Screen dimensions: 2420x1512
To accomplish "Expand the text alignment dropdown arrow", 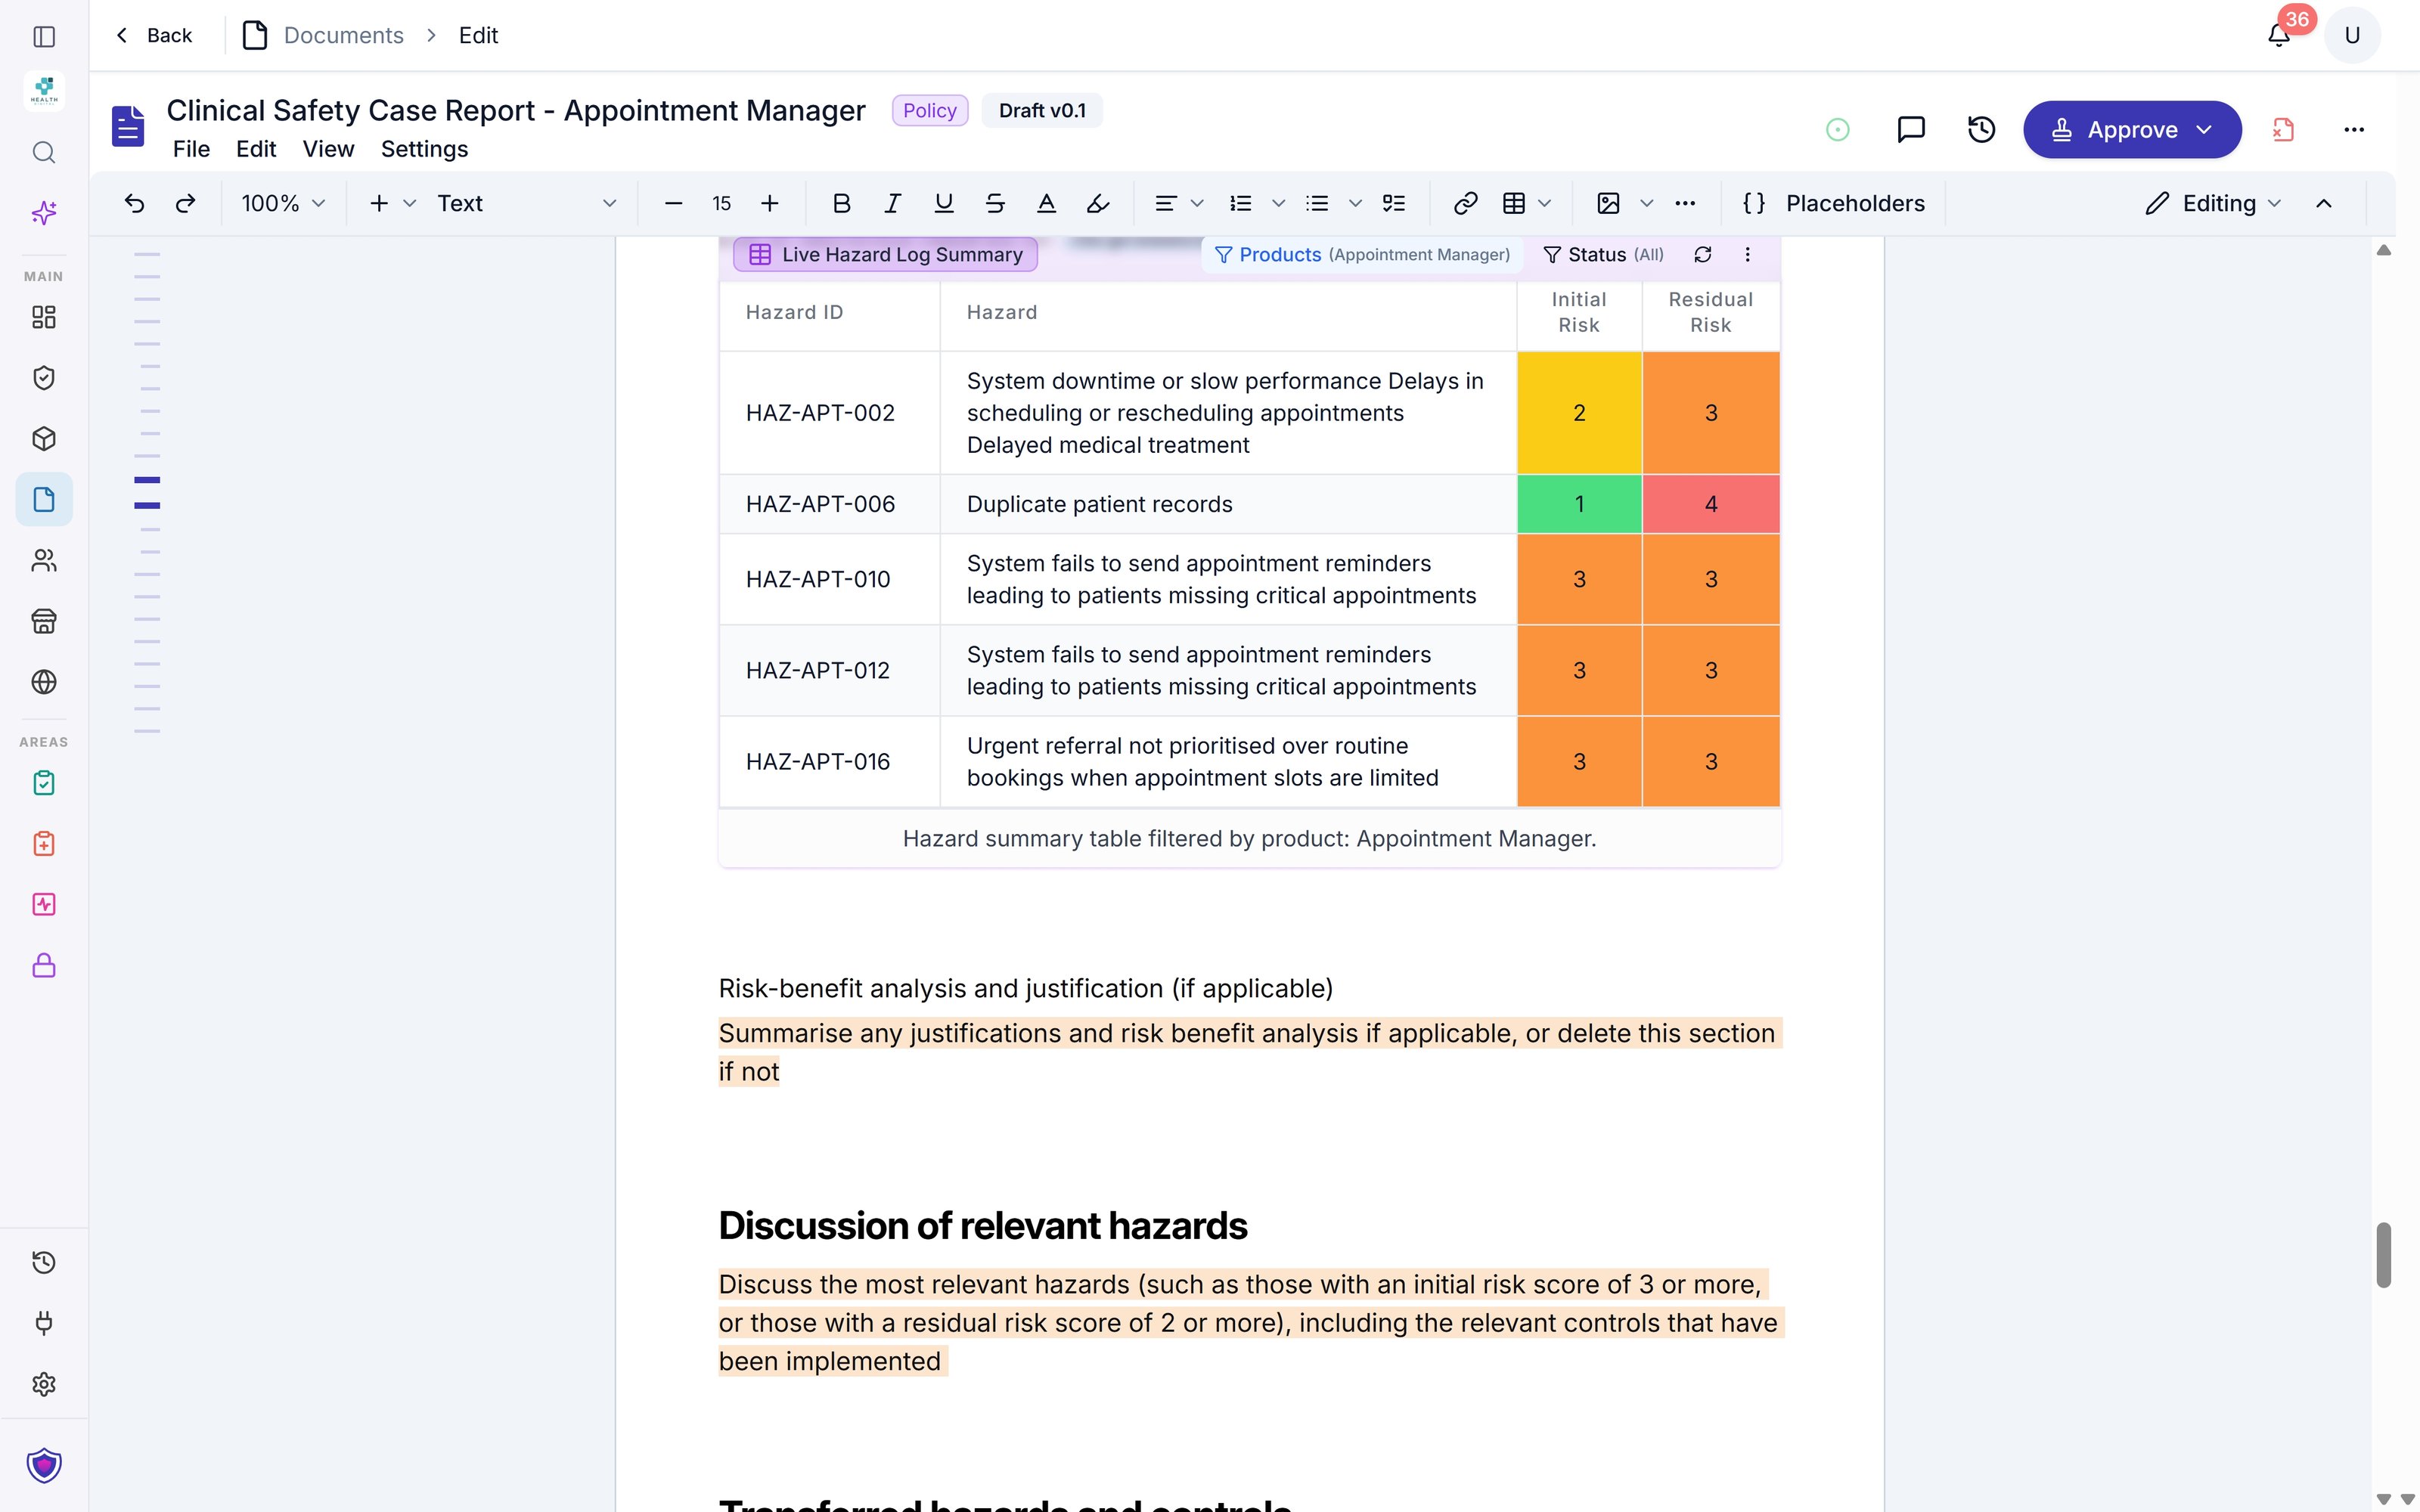I will 1197,203.
